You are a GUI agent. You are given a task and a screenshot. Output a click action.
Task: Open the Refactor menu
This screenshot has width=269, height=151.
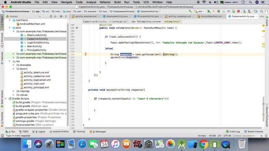click(105, 2)
